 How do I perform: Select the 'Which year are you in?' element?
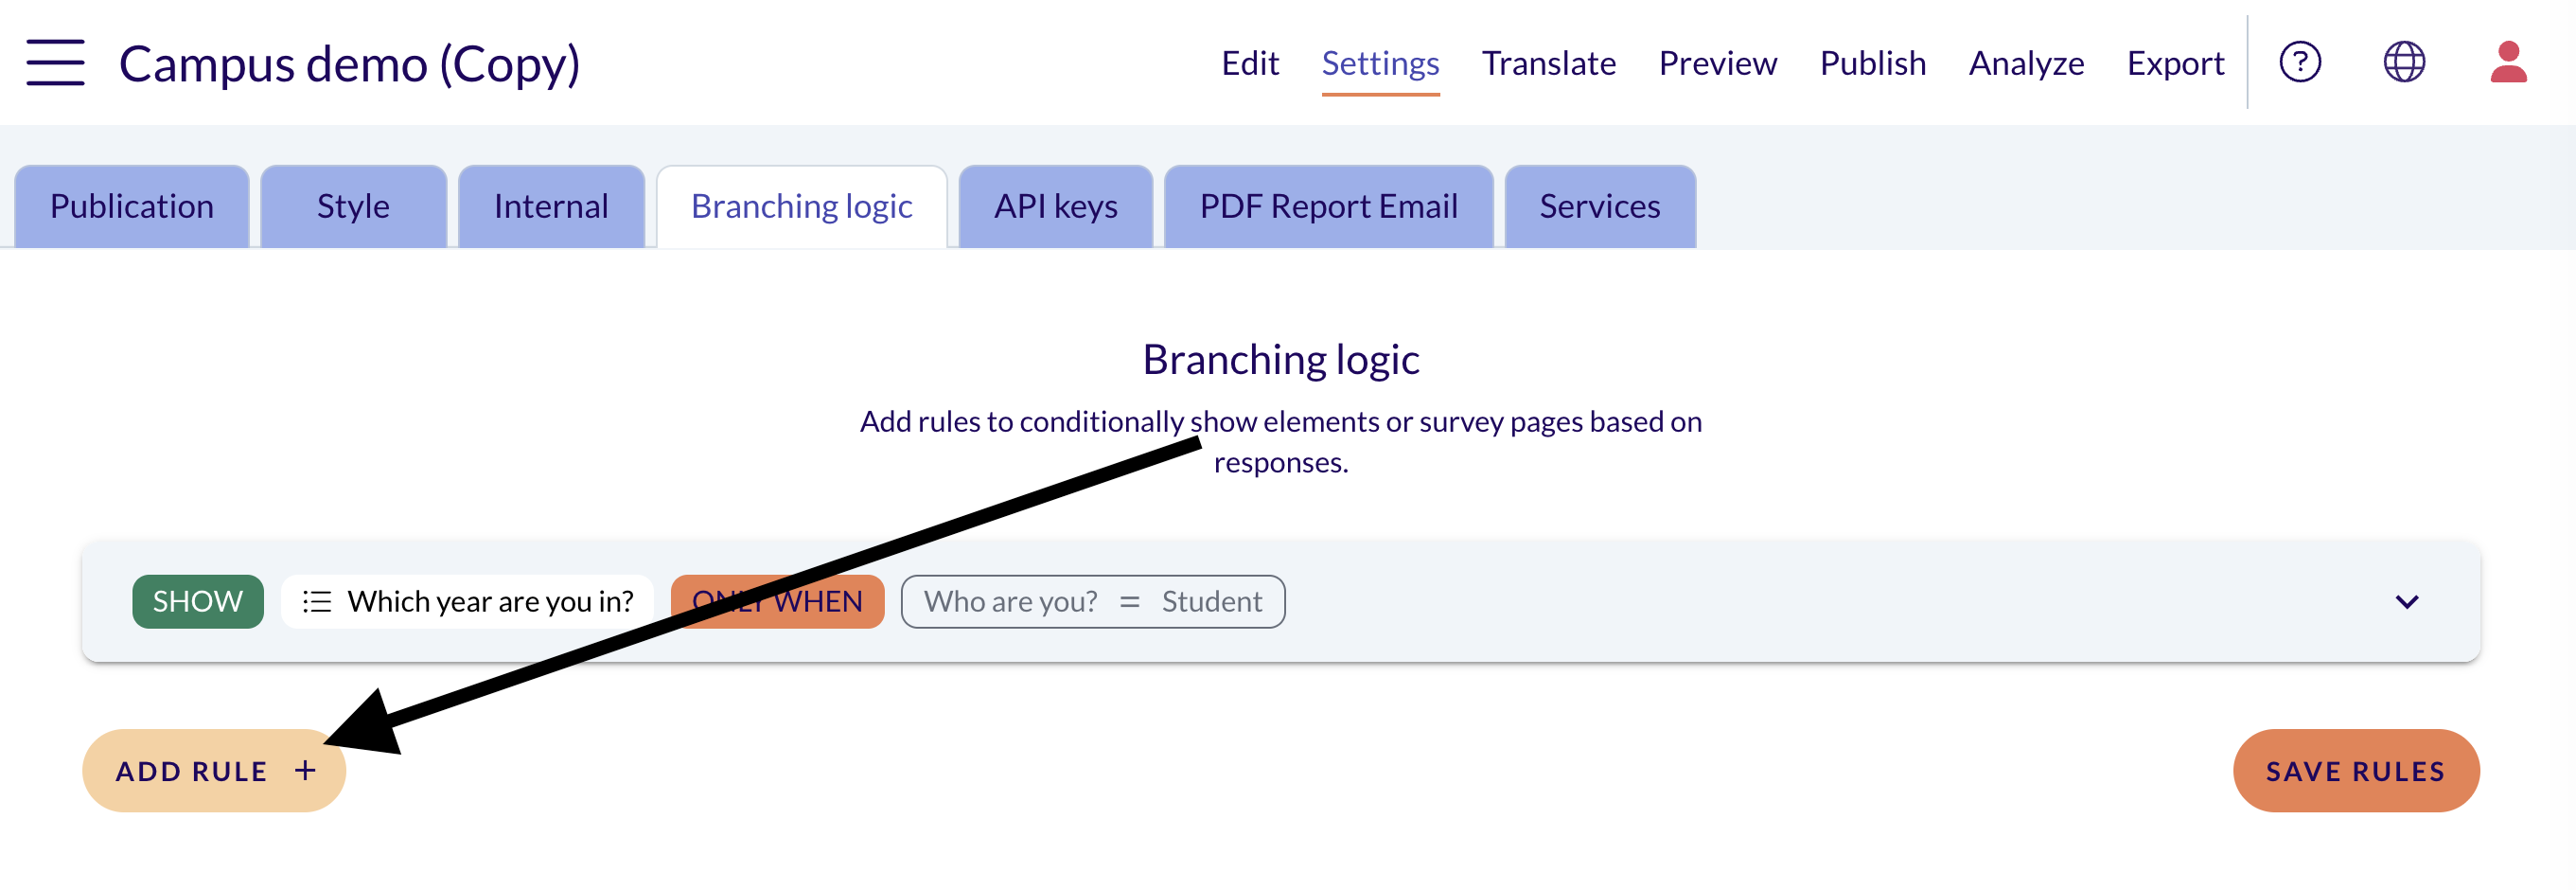click(467, 601)
